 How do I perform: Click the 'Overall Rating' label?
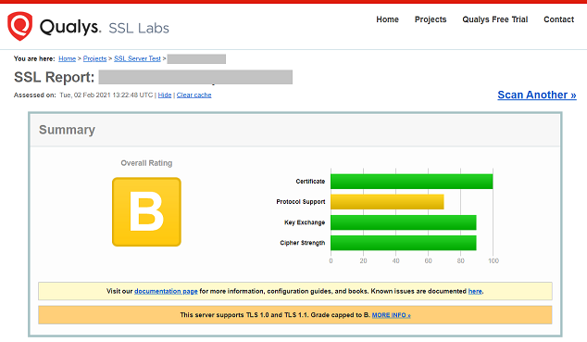(x=146, y=163)
